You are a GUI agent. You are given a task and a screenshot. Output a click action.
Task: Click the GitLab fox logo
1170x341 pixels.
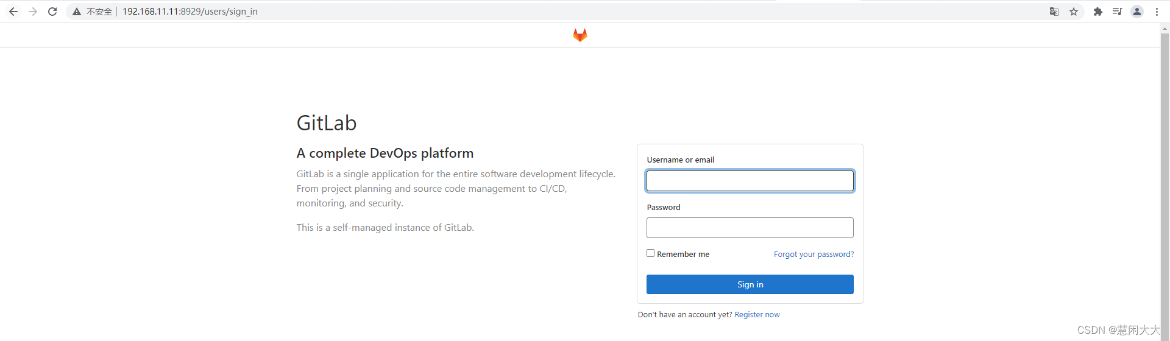pos(580,35)
